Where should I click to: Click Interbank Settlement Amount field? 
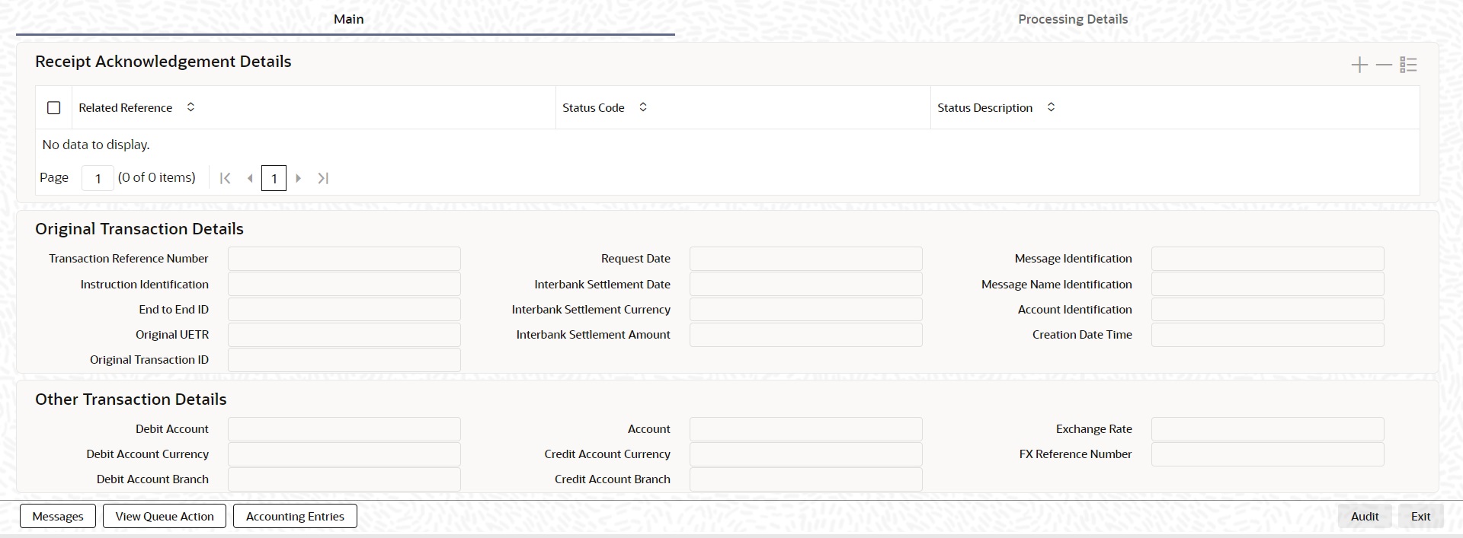[806, 334]
